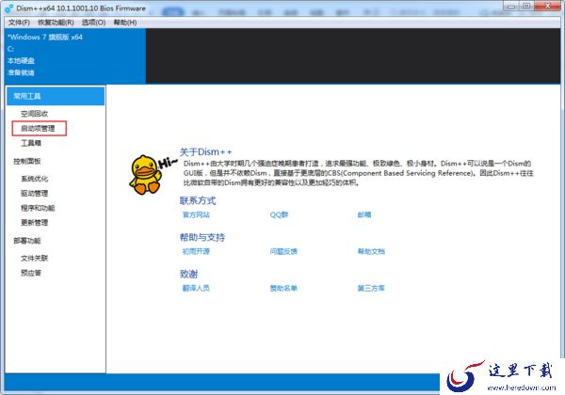Open 程序和功能 in the sidebar

(38, 208)
